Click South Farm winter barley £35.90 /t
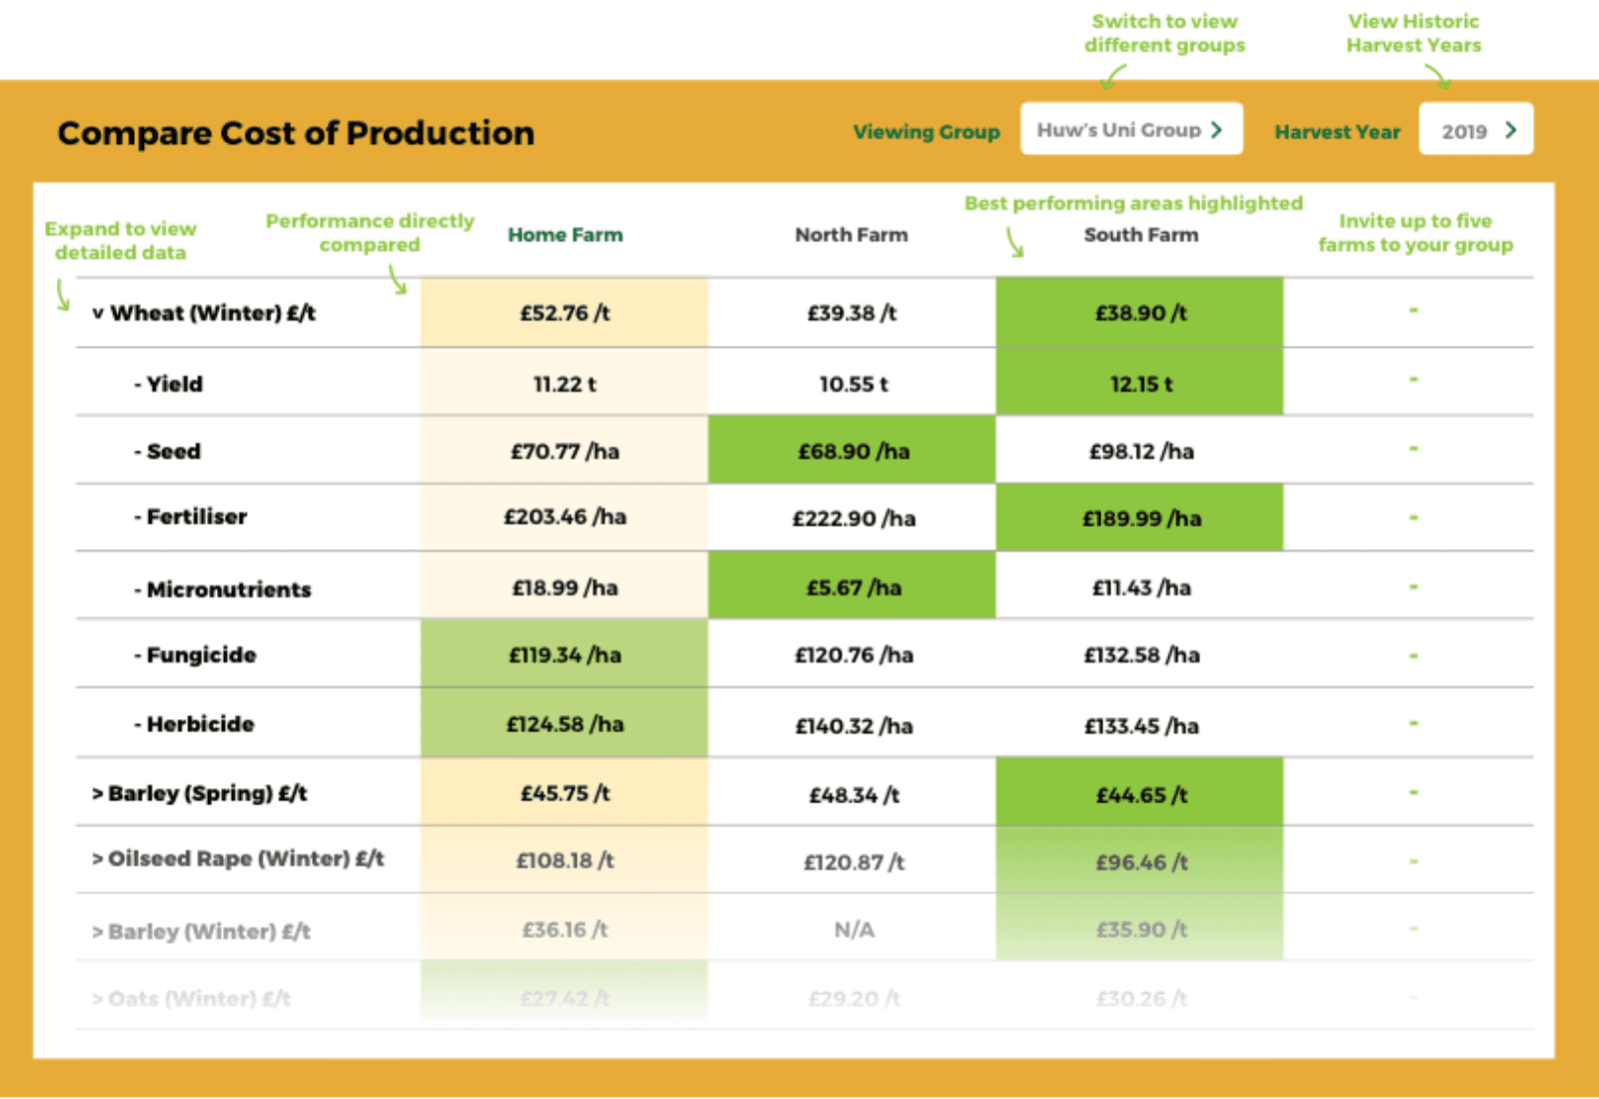1599x1099 pixels. click(x=1139, y=929)
